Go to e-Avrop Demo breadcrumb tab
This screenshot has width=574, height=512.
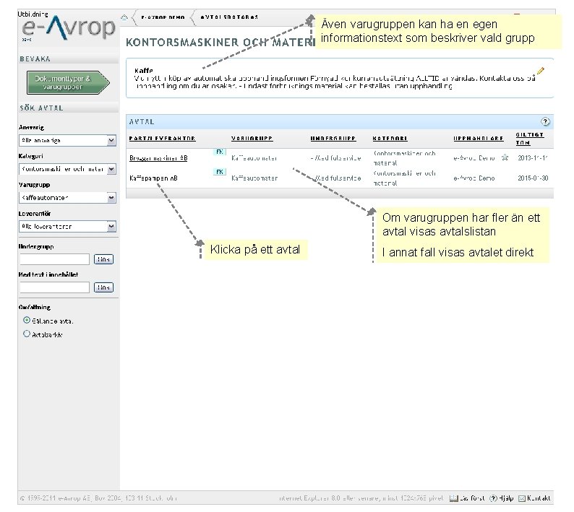click(x=163, y=17)
